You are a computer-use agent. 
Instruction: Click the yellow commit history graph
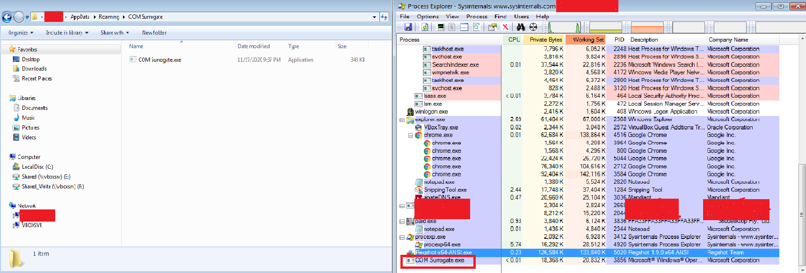point(606,27)
